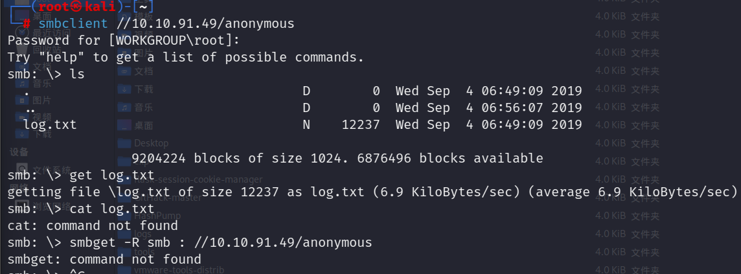The image size is (741, 274).
Task: Collapse the 设备 devices section header
Action: [x=19, y=152]
